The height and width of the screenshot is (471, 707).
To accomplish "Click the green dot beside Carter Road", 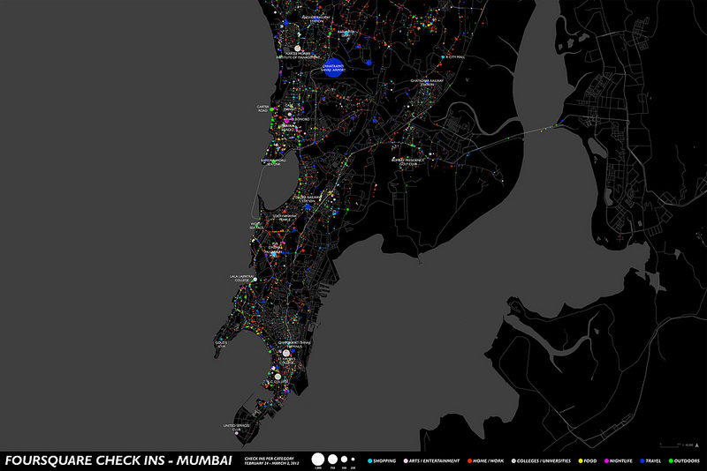I will pyautogui.click(x=271, y=109).
